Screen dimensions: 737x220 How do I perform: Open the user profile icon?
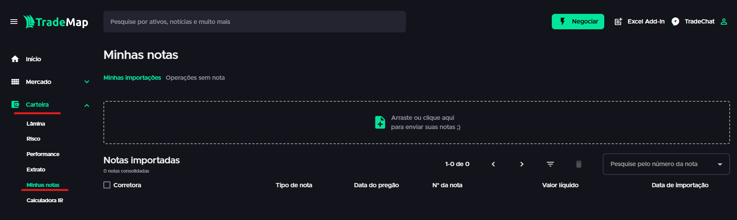[x=724, y=22]
